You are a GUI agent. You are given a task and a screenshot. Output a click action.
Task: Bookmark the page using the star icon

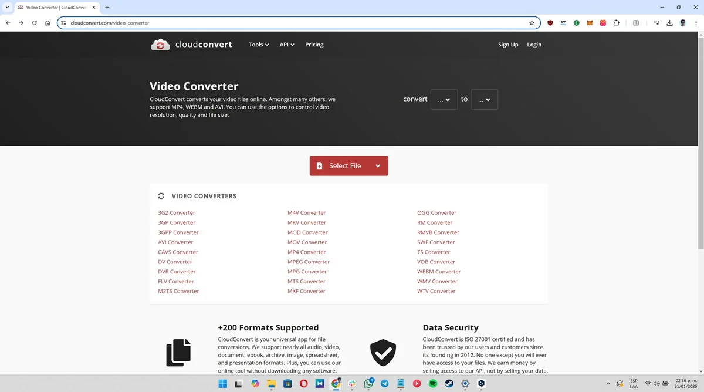(532, 22)
